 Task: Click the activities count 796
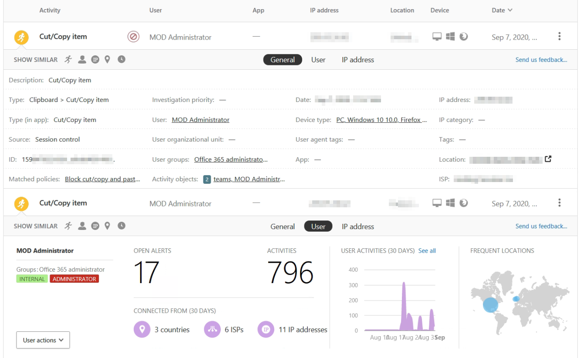click(x=290, y=273)
